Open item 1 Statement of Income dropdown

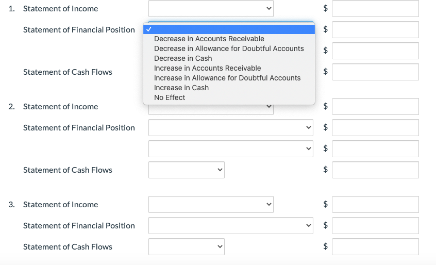tap(211, 8)
